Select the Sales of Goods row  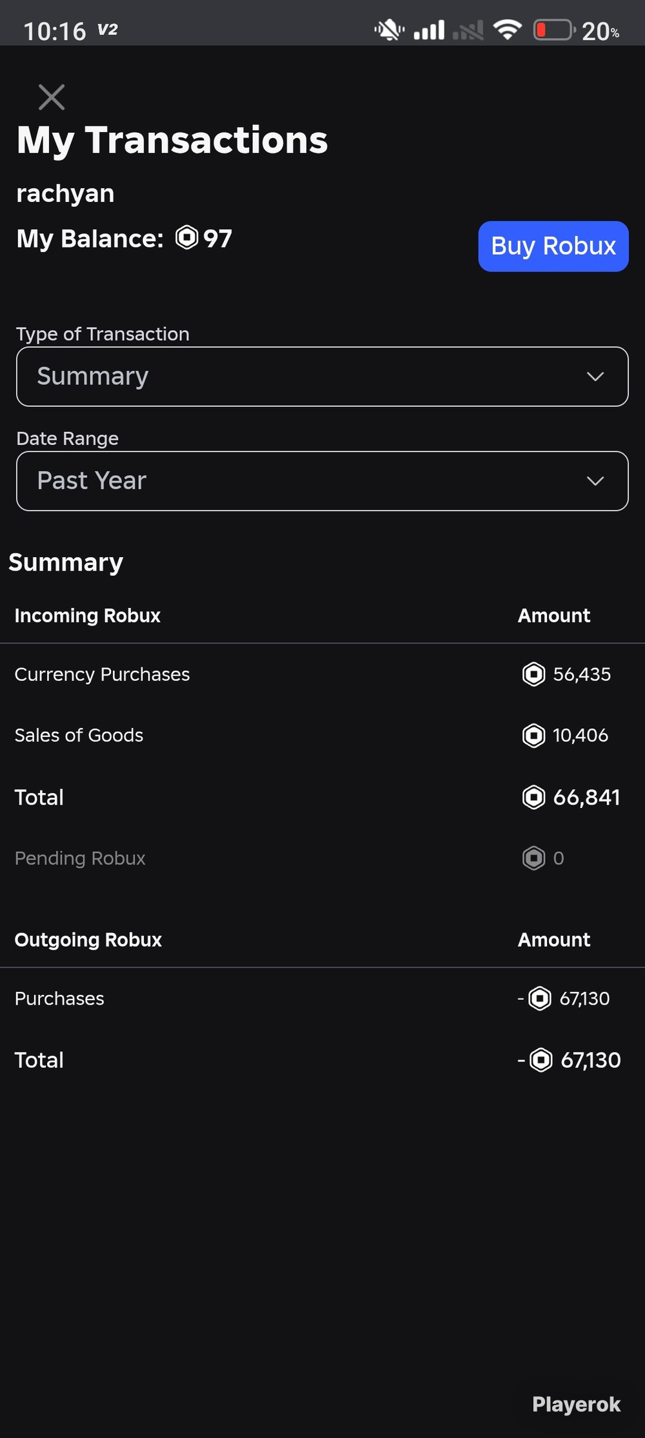[322, 735]
